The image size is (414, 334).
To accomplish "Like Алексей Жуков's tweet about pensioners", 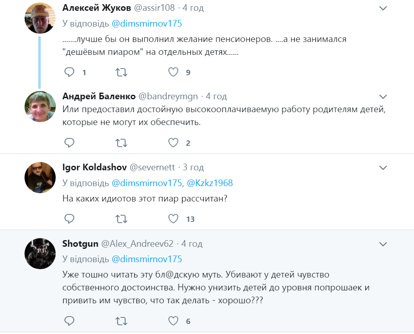I will [173, 72].
